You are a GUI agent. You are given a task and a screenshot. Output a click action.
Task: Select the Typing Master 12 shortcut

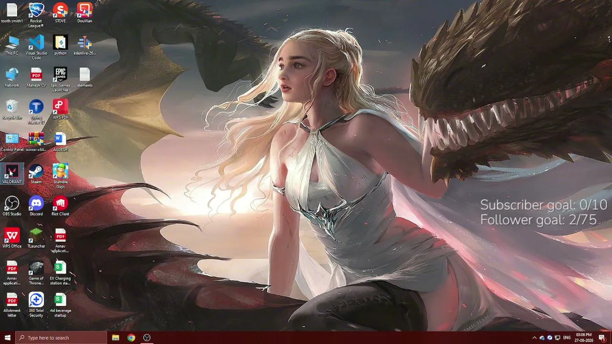pos(36,111)
